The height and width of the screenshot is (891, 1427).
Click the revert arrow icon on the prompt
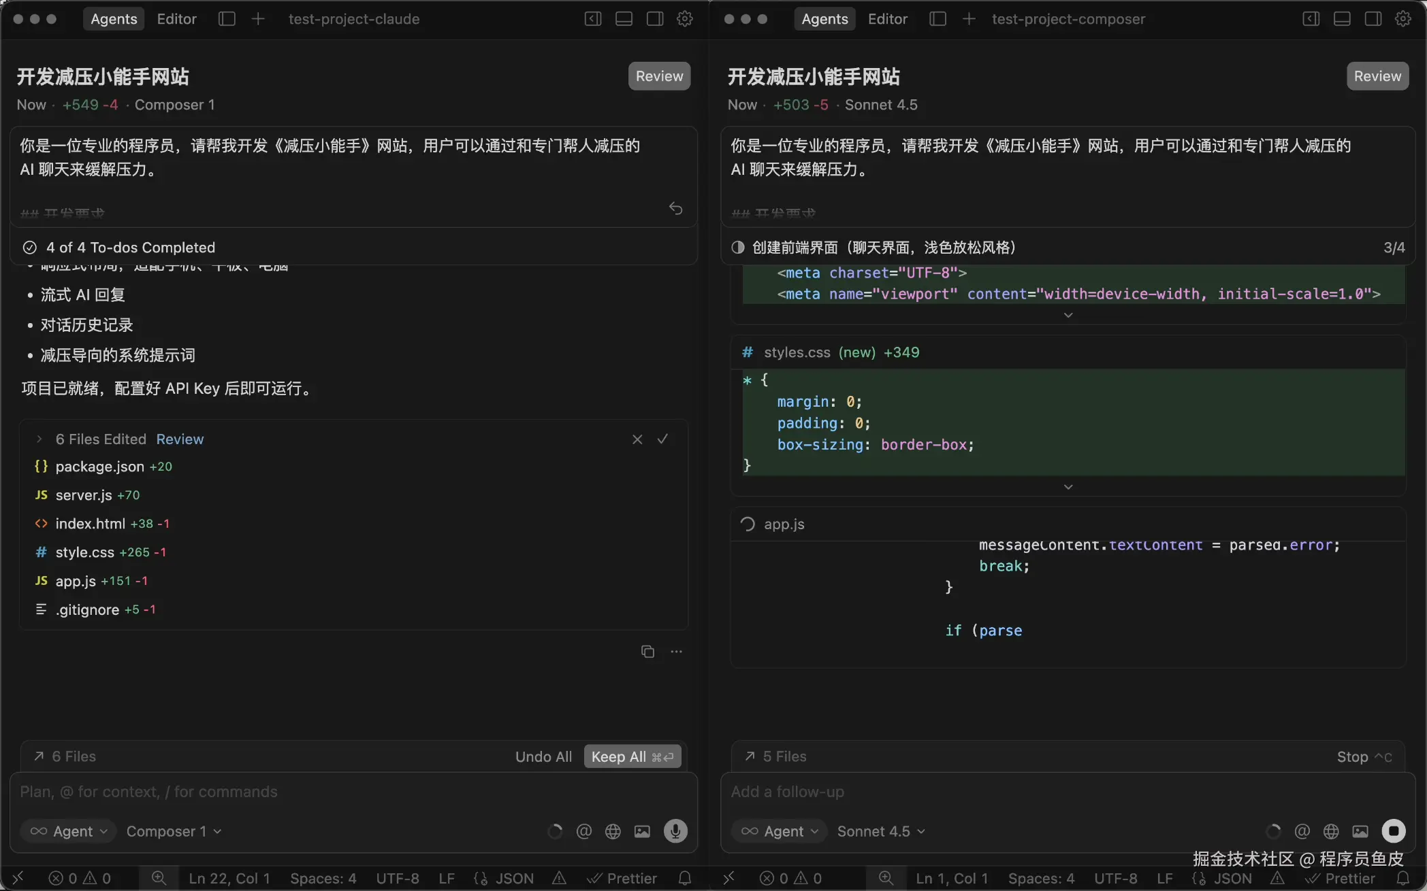tap(675, 208)
